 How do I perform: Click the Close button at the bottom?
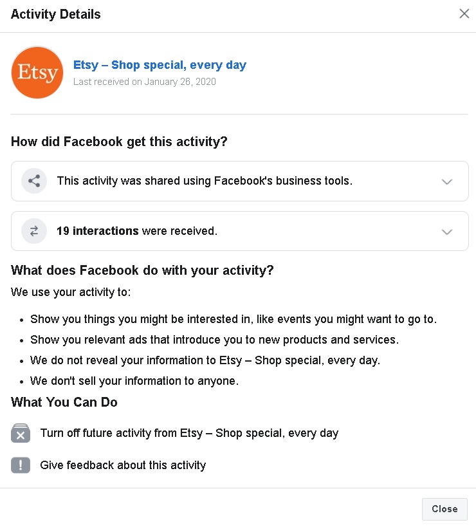444,509
